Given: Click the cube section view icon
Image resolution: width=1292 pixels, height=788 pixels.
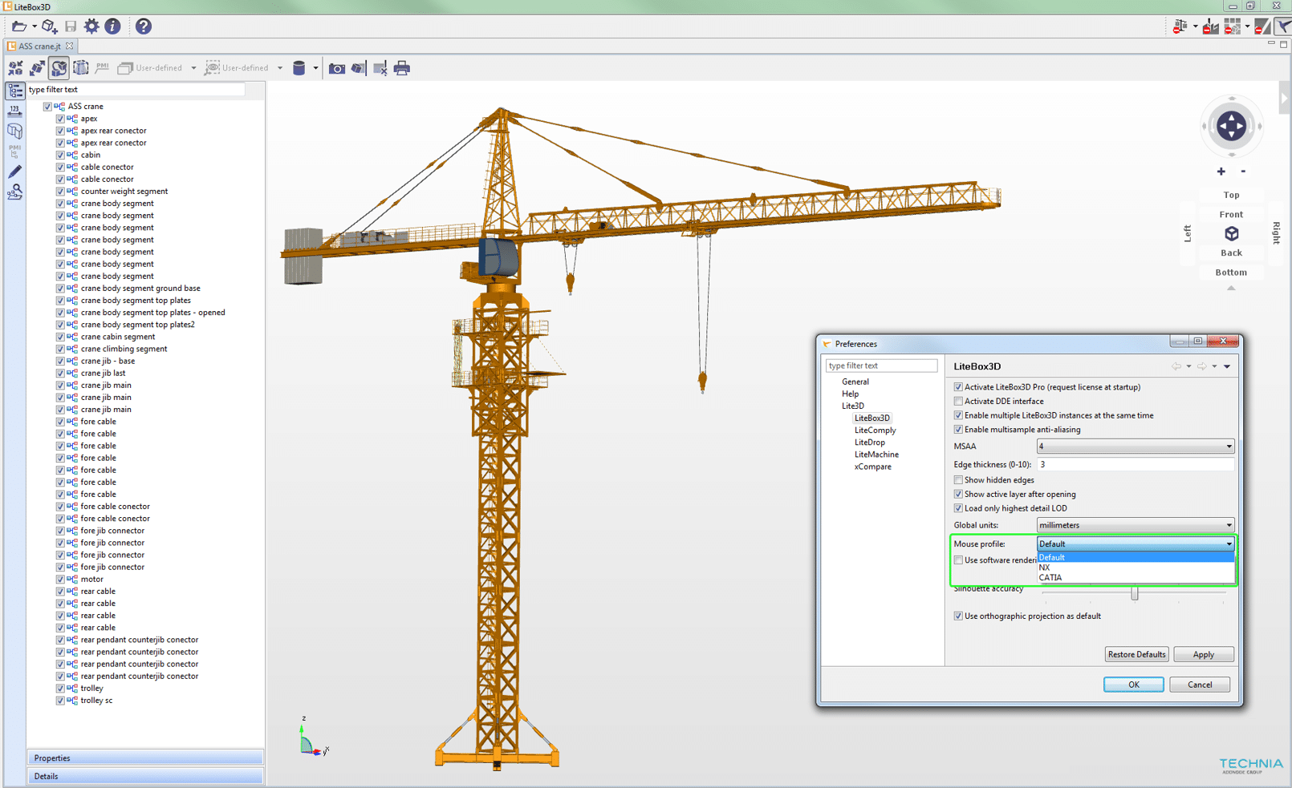Looking at the screenshot, I should pos(358,69).
